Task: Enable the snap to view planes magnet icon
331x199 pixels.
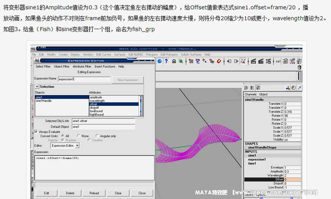Action: tap(212, 61)
